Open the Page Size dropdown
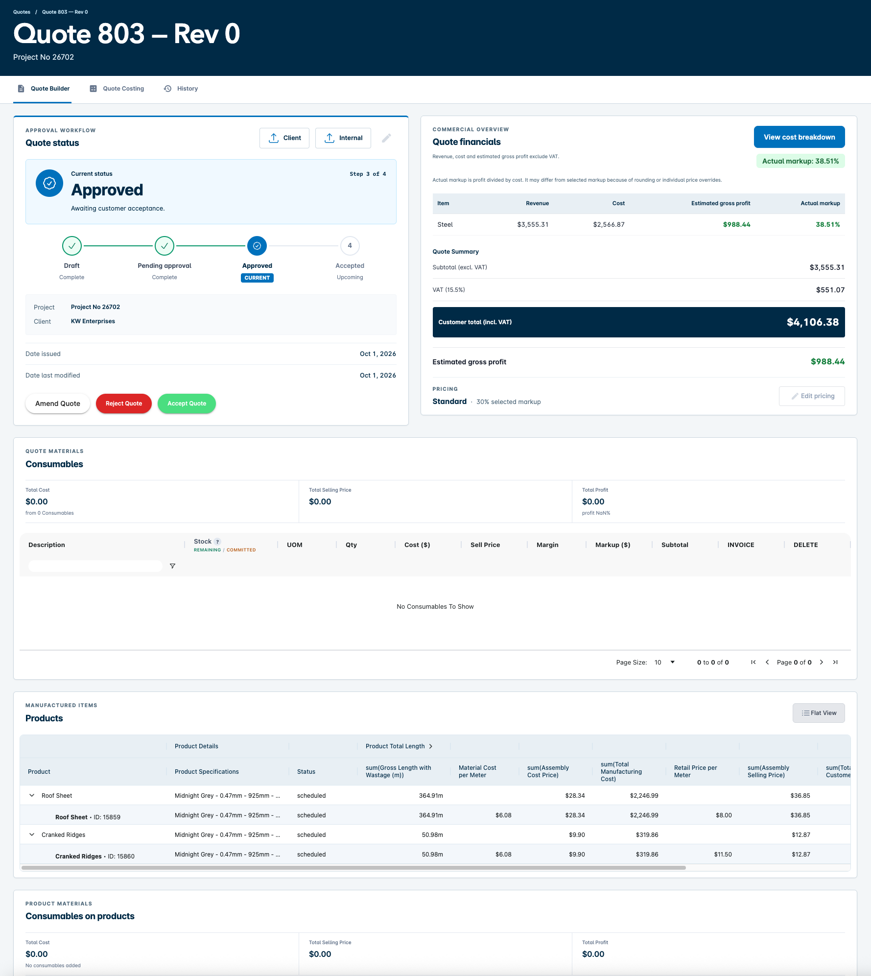The width and height of the screenshot is (871, 976). 665,662
